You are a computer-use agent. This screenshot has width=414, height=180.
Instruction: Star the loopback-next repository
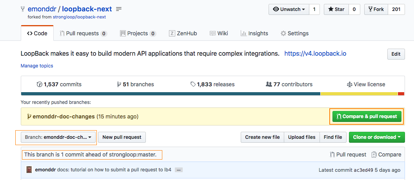336,9
